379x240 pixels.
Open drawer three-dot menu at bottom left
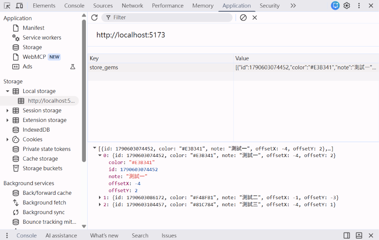pos(7,236)
